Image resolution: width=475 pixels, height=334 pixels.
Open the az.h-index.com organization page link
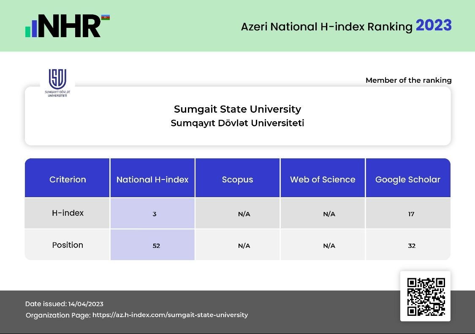(170, 315)
